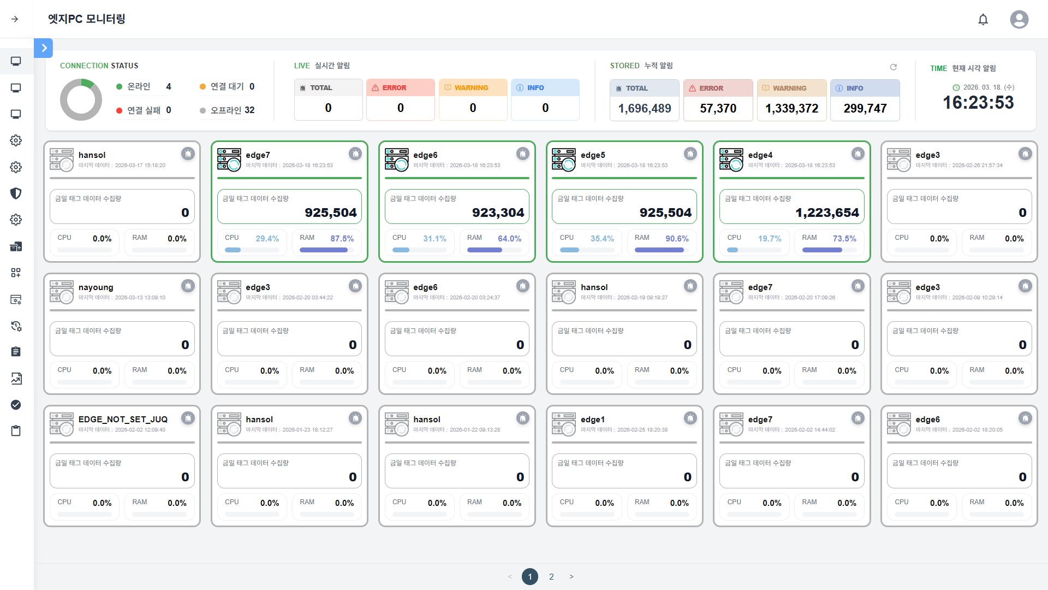
Task: Click the checkmark circle sidebar icon
Action: [x=16, y=405]
